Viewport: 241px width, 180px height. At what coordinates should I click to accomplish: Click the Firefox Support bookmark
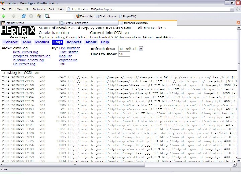click(x=107, y=16)
